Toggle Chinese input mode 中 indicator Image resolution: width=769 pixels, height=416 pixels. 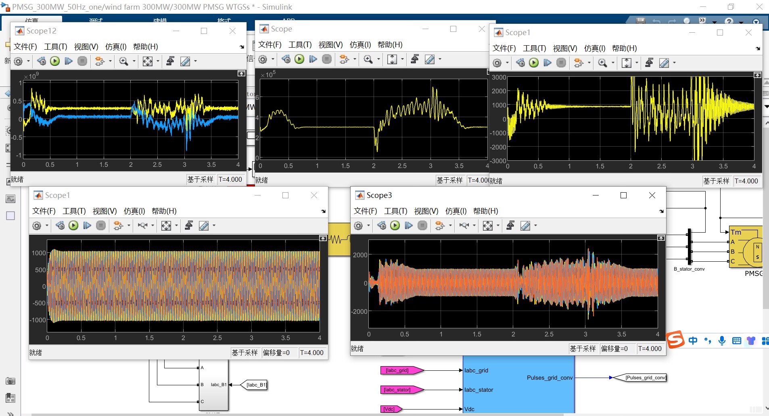693,340
